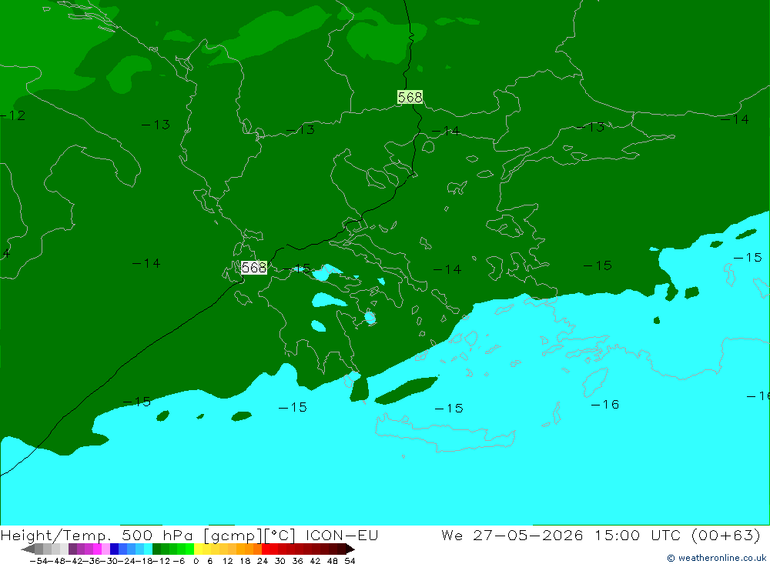Pick the cyan legend swatch
This screenshot has height=564, width=770.
(x=148, y=549)
